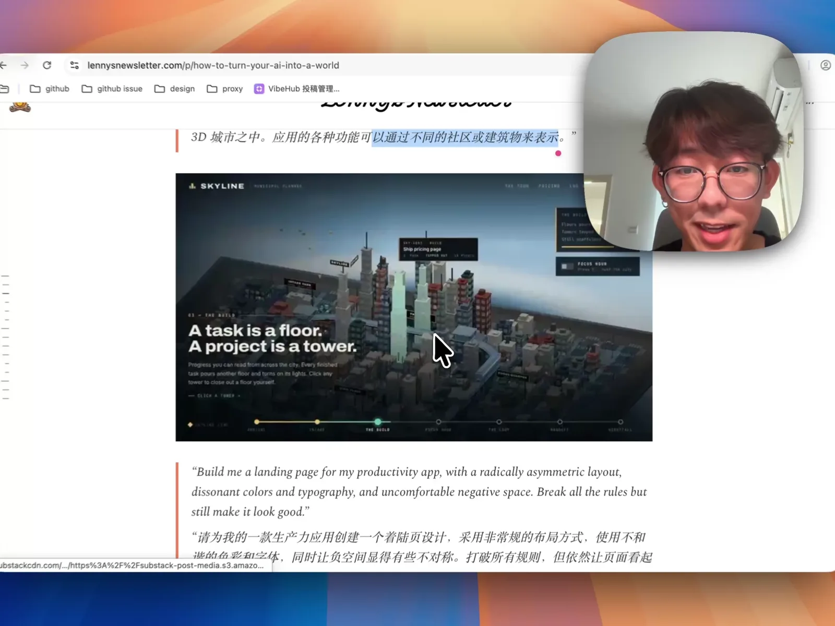This screenshot has width=835, height=626.
Task: Click the SKYLINE logo in the screenshot
Action: (x=217, y=186)
